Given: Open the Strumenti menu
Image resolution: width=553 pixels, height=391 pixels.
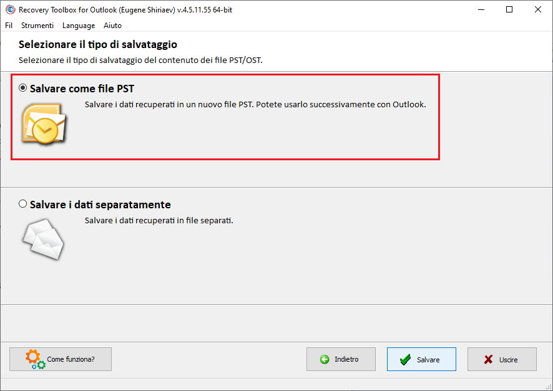Looking at the screenshot, I should coord(37,26).
